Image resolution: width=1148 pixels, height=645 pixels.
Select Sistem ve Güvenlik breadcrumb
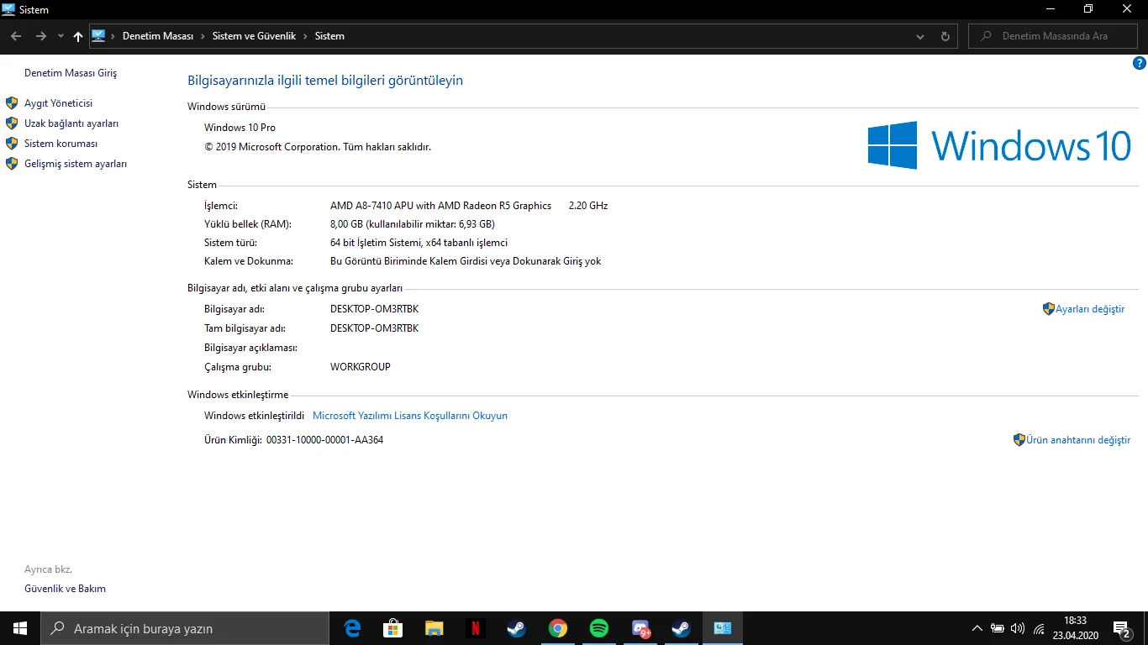254,36
